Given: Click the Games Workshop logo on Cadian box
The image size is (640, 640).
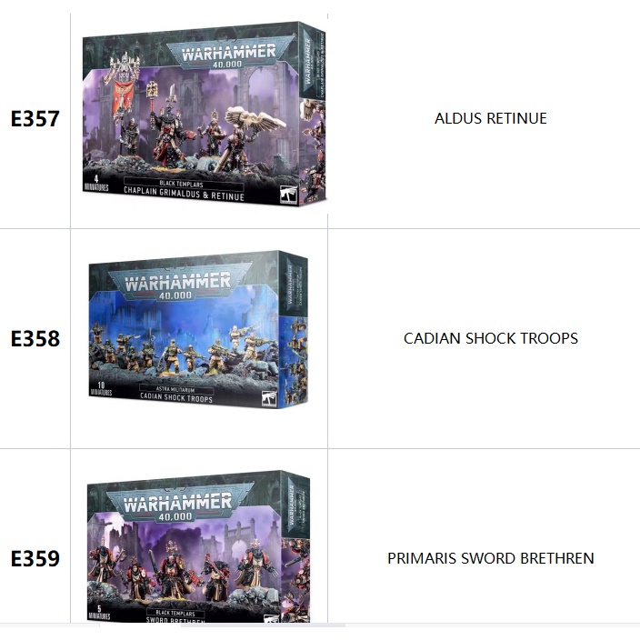Looking at the screenshot, I should tap(270, 397).
